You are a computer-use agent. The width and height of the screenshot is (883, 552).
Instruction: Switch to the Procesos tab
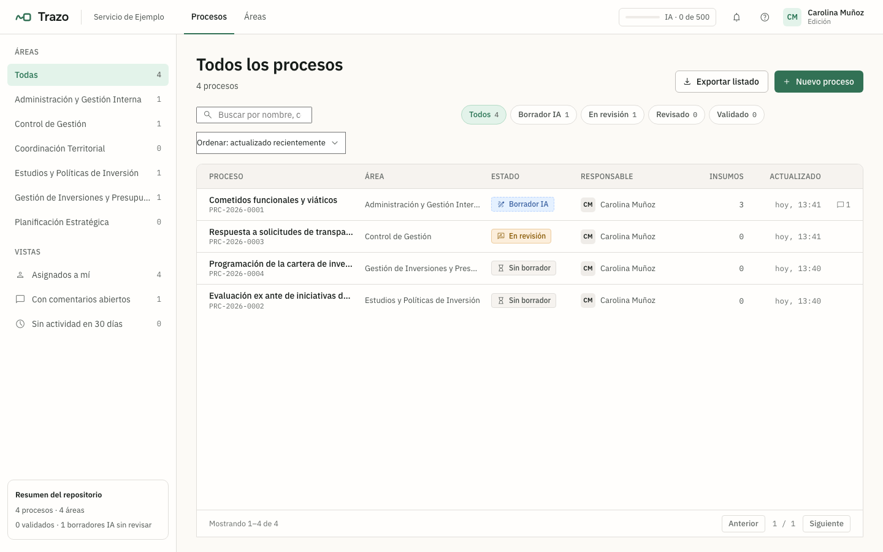pos(209,17)
